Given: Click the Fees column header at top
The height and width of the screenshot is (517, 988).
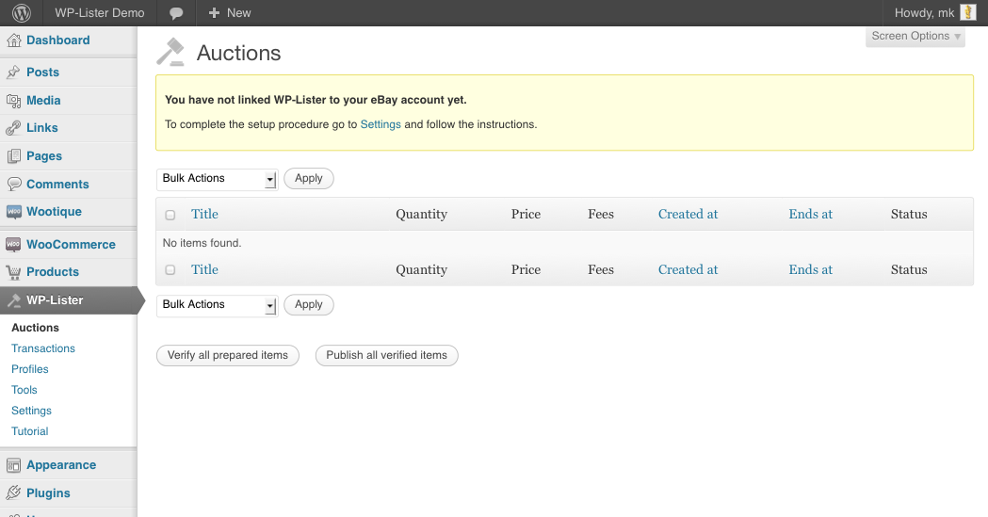Looking at the screenshot, I should point(601,214).
